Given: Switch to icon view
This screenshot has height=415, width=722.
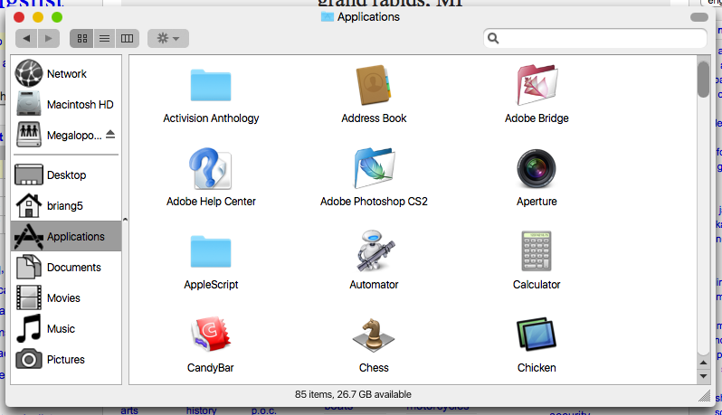Looking at the screenshot, I should [x=82, y=38].
